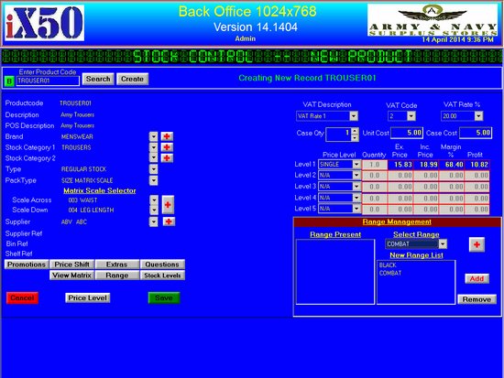The image size is (504, 378).
Task: Click the Unit Cost field
Action: click(x=406, y=133)
